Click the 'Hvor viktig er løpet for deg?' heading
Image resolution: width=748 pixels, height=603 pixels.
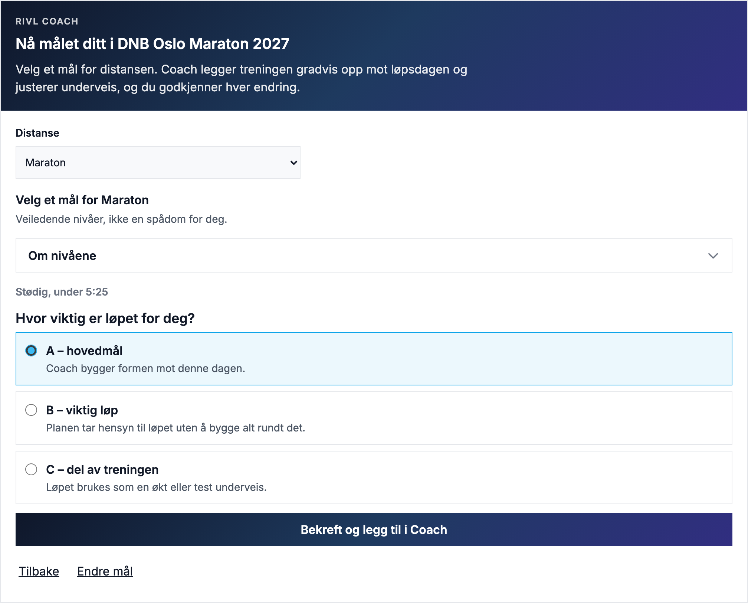click(105, 319)
